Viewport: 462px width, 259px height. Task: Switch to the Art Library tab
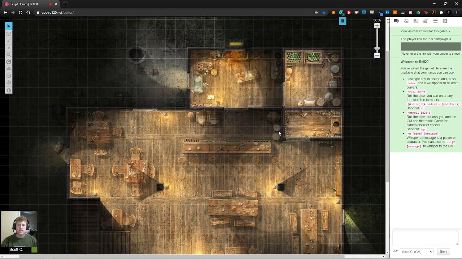pos(406,21)
